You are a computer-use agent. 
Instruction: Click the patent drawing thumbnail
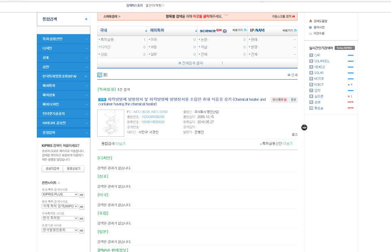click(111, 123)
